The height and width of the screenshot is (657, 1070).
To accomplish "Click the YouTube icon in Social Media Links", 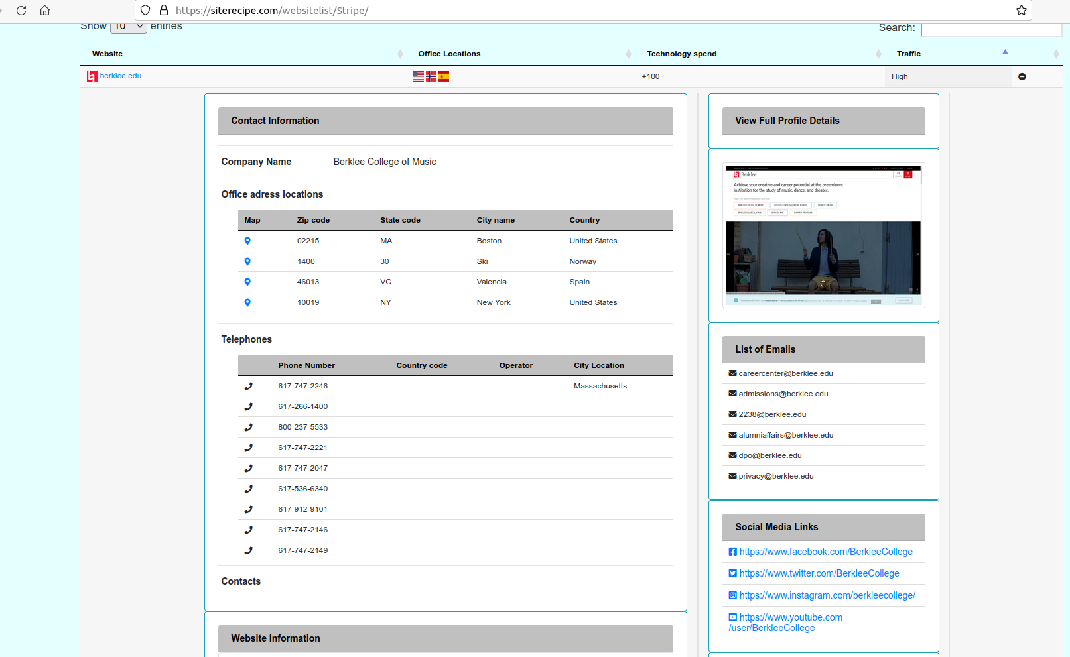I will pyautogui.click(x=733, y=617).
